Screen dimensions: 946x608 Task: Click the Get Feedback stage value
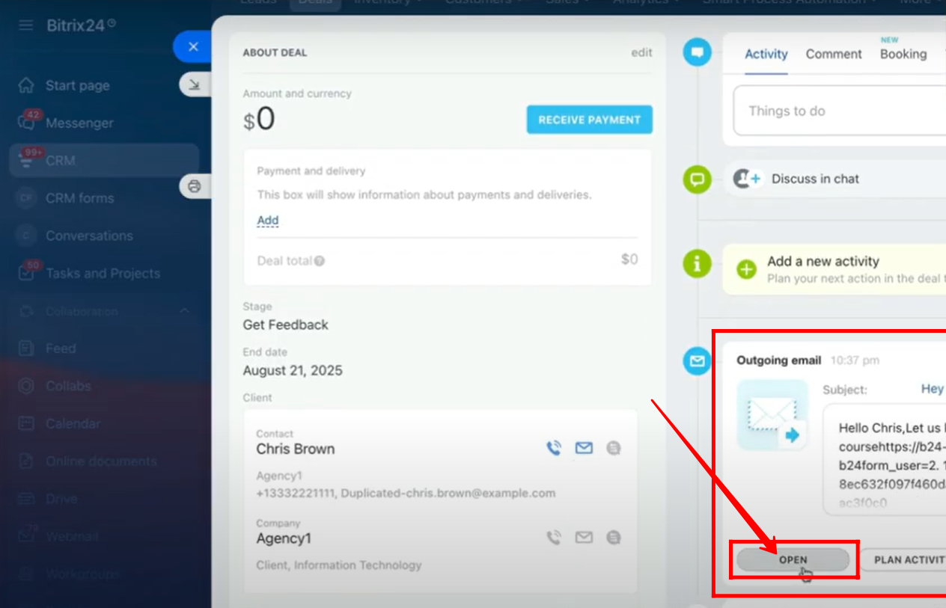[286, 325]
